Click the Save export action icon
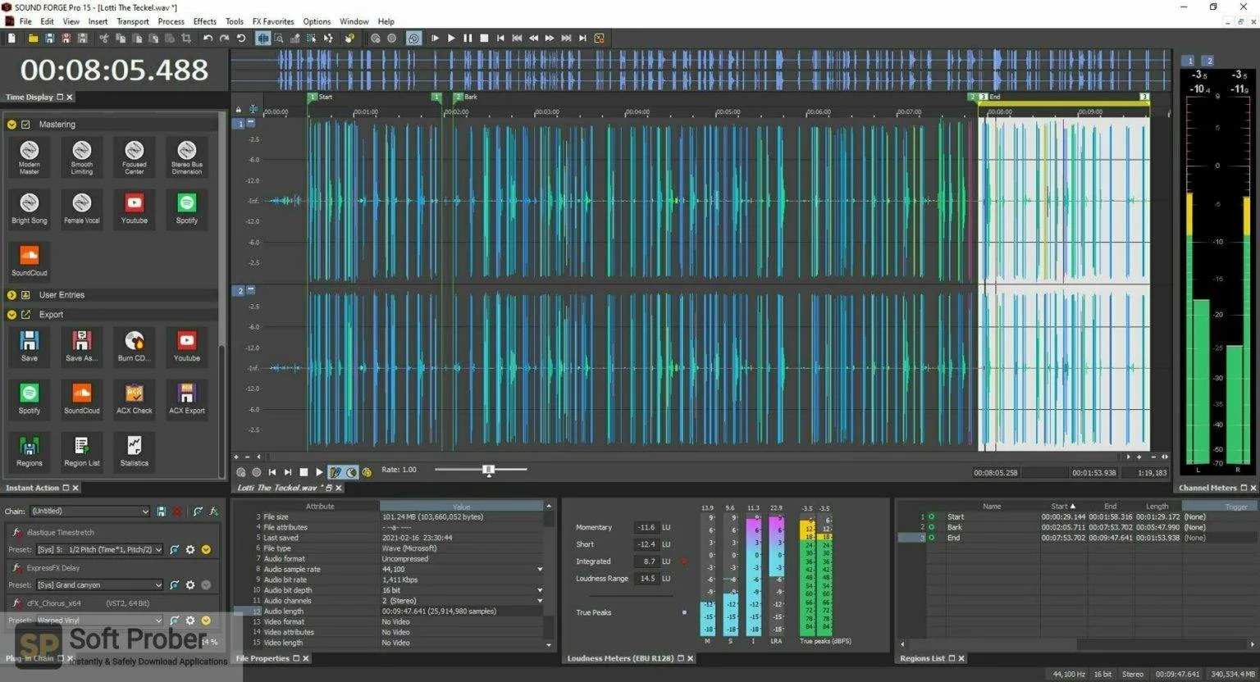 point(30,346)
